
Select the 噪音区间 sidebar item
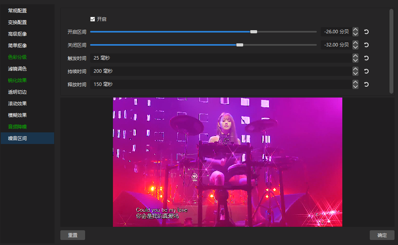[27, 138]
